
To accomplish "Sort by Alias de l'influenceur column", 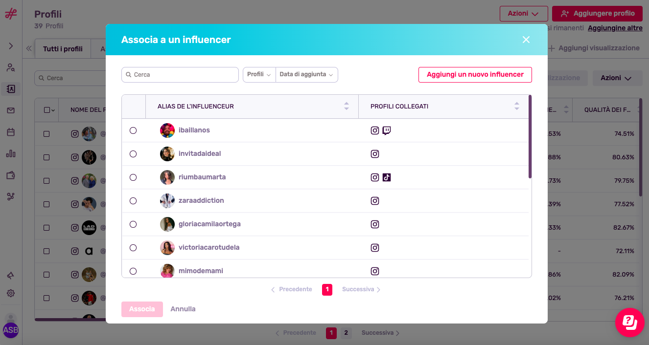I will (346, 106).
